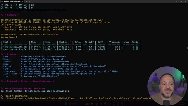Click 'Half of 99.9% confidence interval' legend
This screenshot has height=106, width=188.
tap(42, 59)
